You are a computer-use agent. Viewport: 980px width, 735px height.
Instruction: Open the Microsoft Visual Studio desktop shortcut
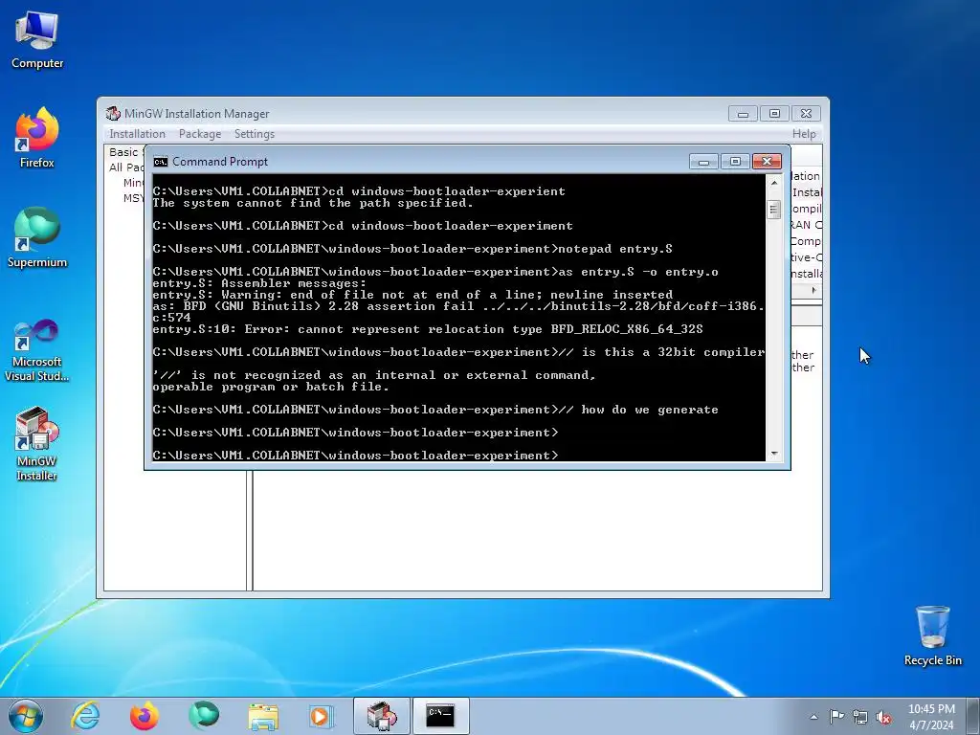click(37, 350)
